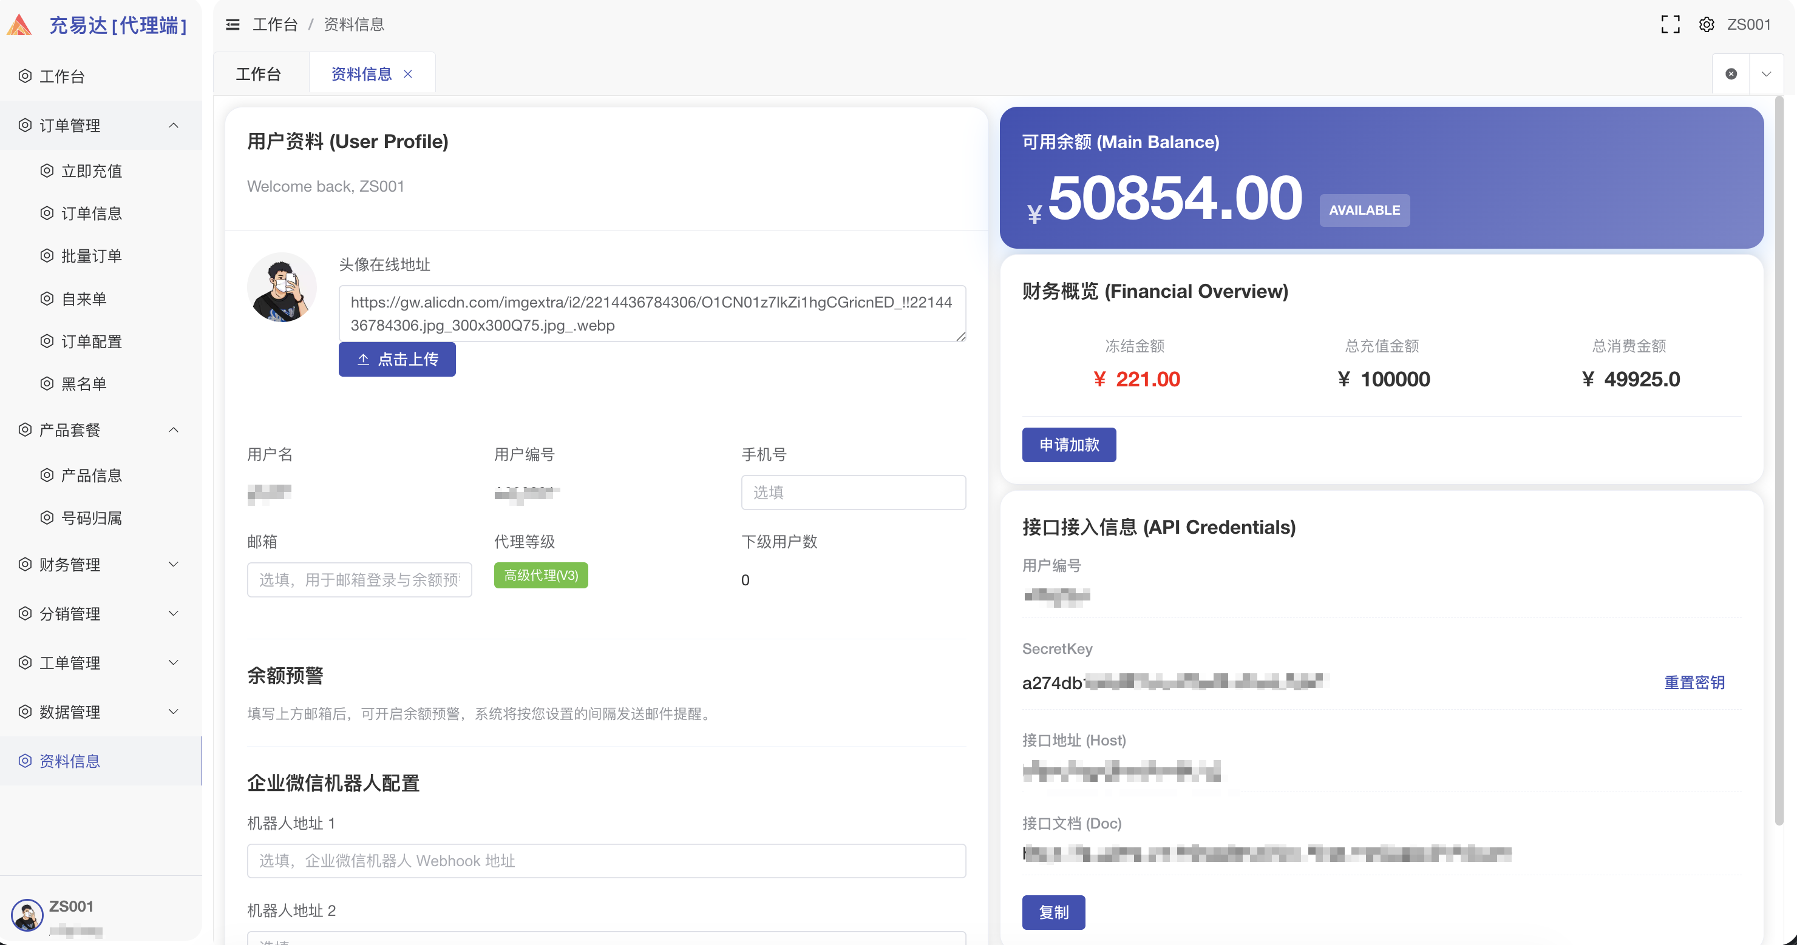Collapse the 产品套餐 menu group
The image size is (1797, 945).
tap(101, 430)
